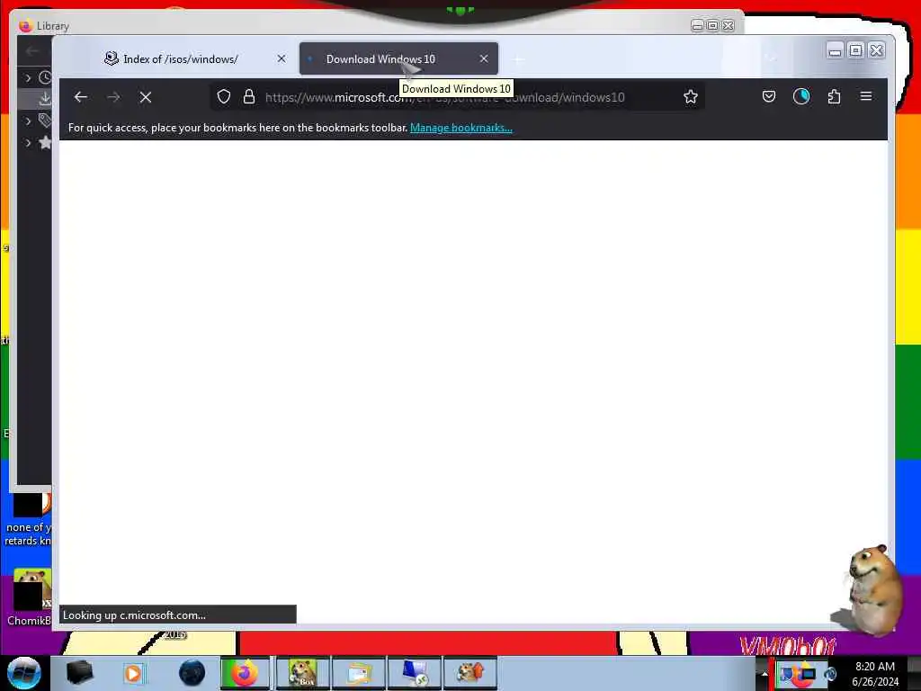Open the Windows Start orb

click(x=24, y=673)
